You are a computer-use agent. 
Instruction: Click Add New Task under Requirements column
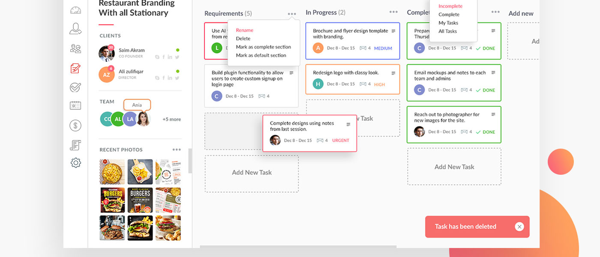(252, 173)
